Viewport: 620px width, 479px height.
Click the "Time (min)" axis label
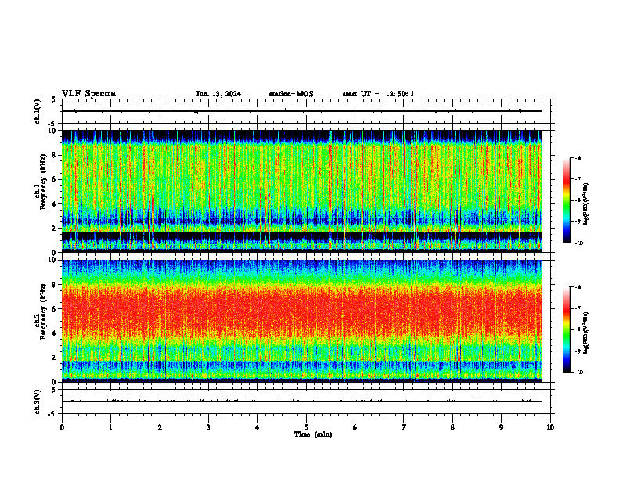pos(313,434)
